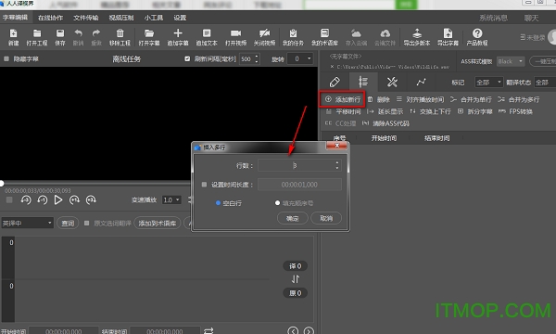Click Cancel in insert lines dialog
Screen dimensions: 556x334
click(326, 218)
